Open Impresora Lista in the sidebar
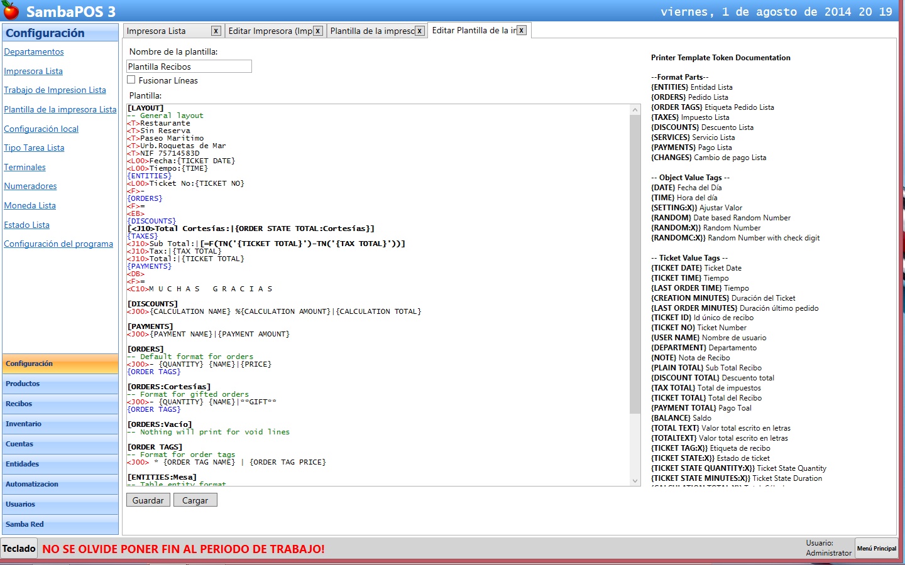This screenshot has height=565, width=905. 33,71
